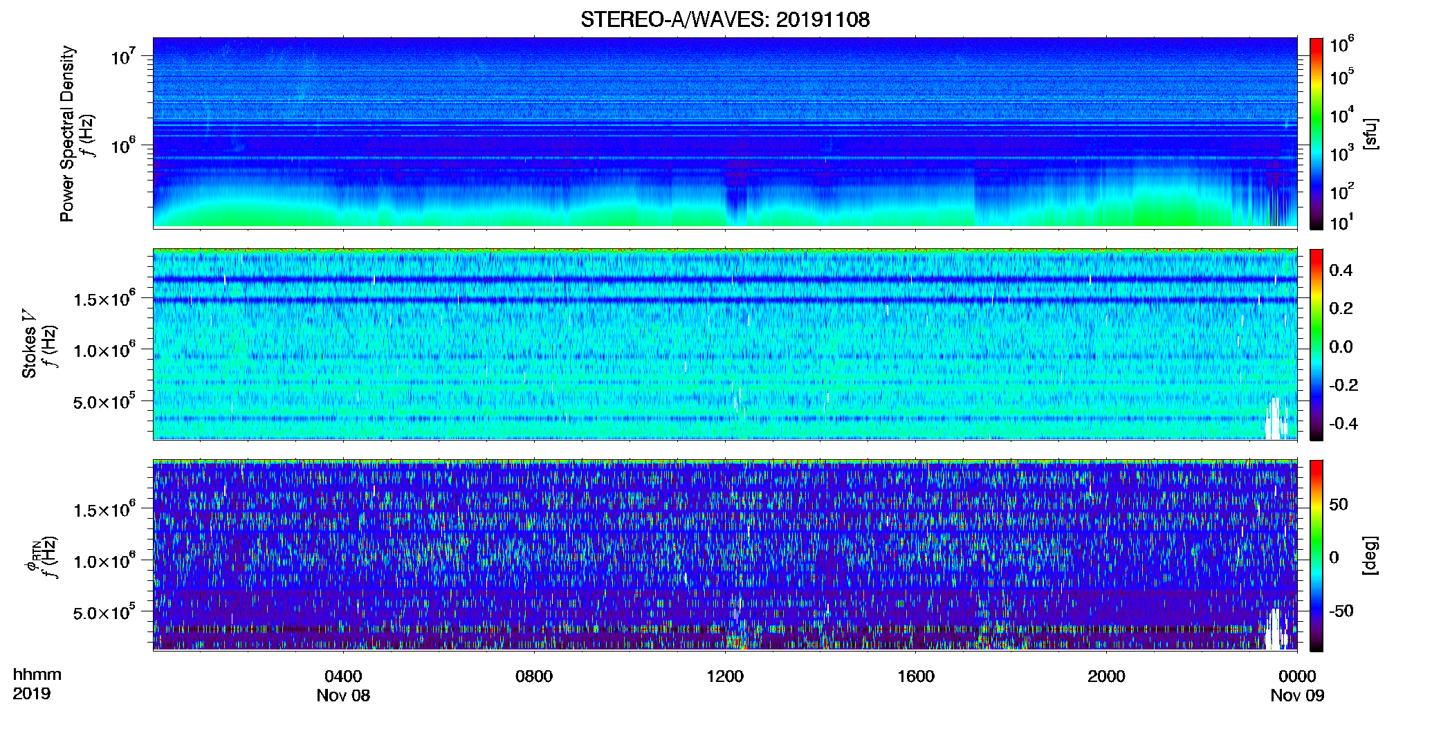The image size is (1450, 747).
Task: Click the 10^3 label on sfu colorbar
Action: [x=1342, y=153]
